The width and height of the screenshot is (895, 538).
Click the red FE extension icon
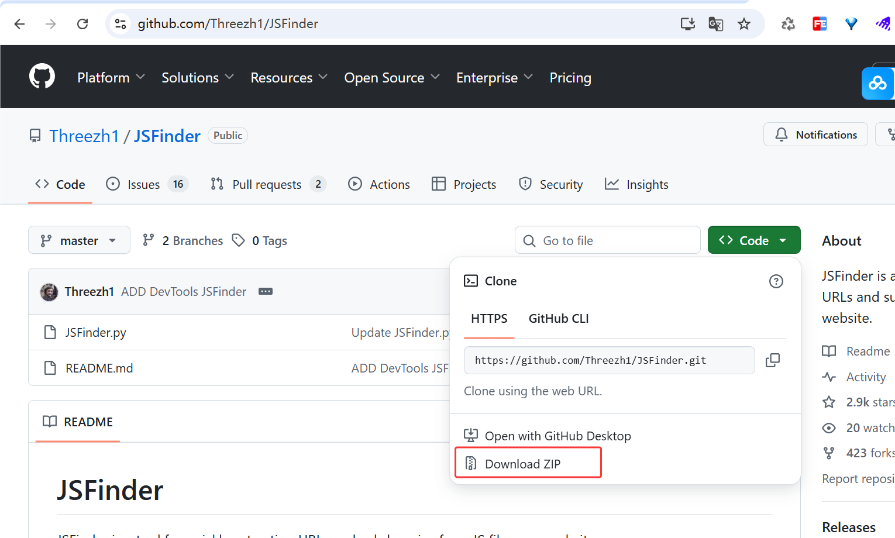(820, 24)
